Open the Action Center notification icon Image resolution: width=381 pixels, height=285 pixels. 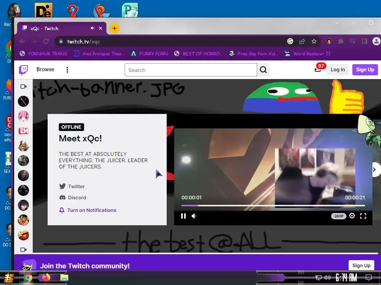tap(369, 278)
